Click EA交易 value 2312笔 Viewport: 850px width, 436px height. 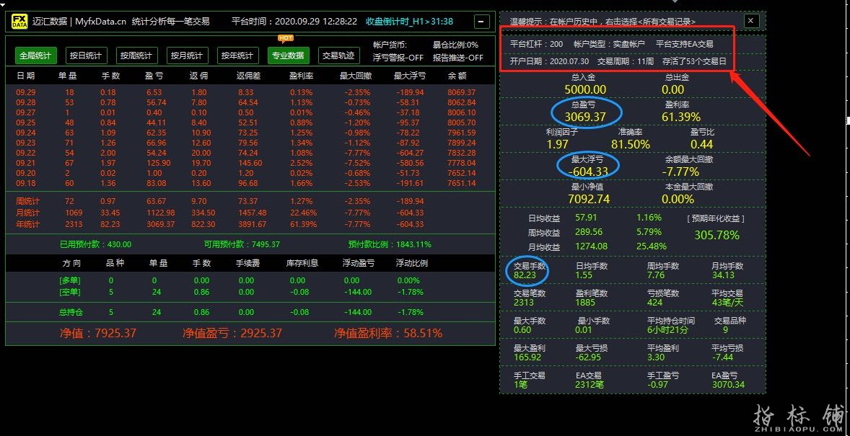tap(590, 385)
